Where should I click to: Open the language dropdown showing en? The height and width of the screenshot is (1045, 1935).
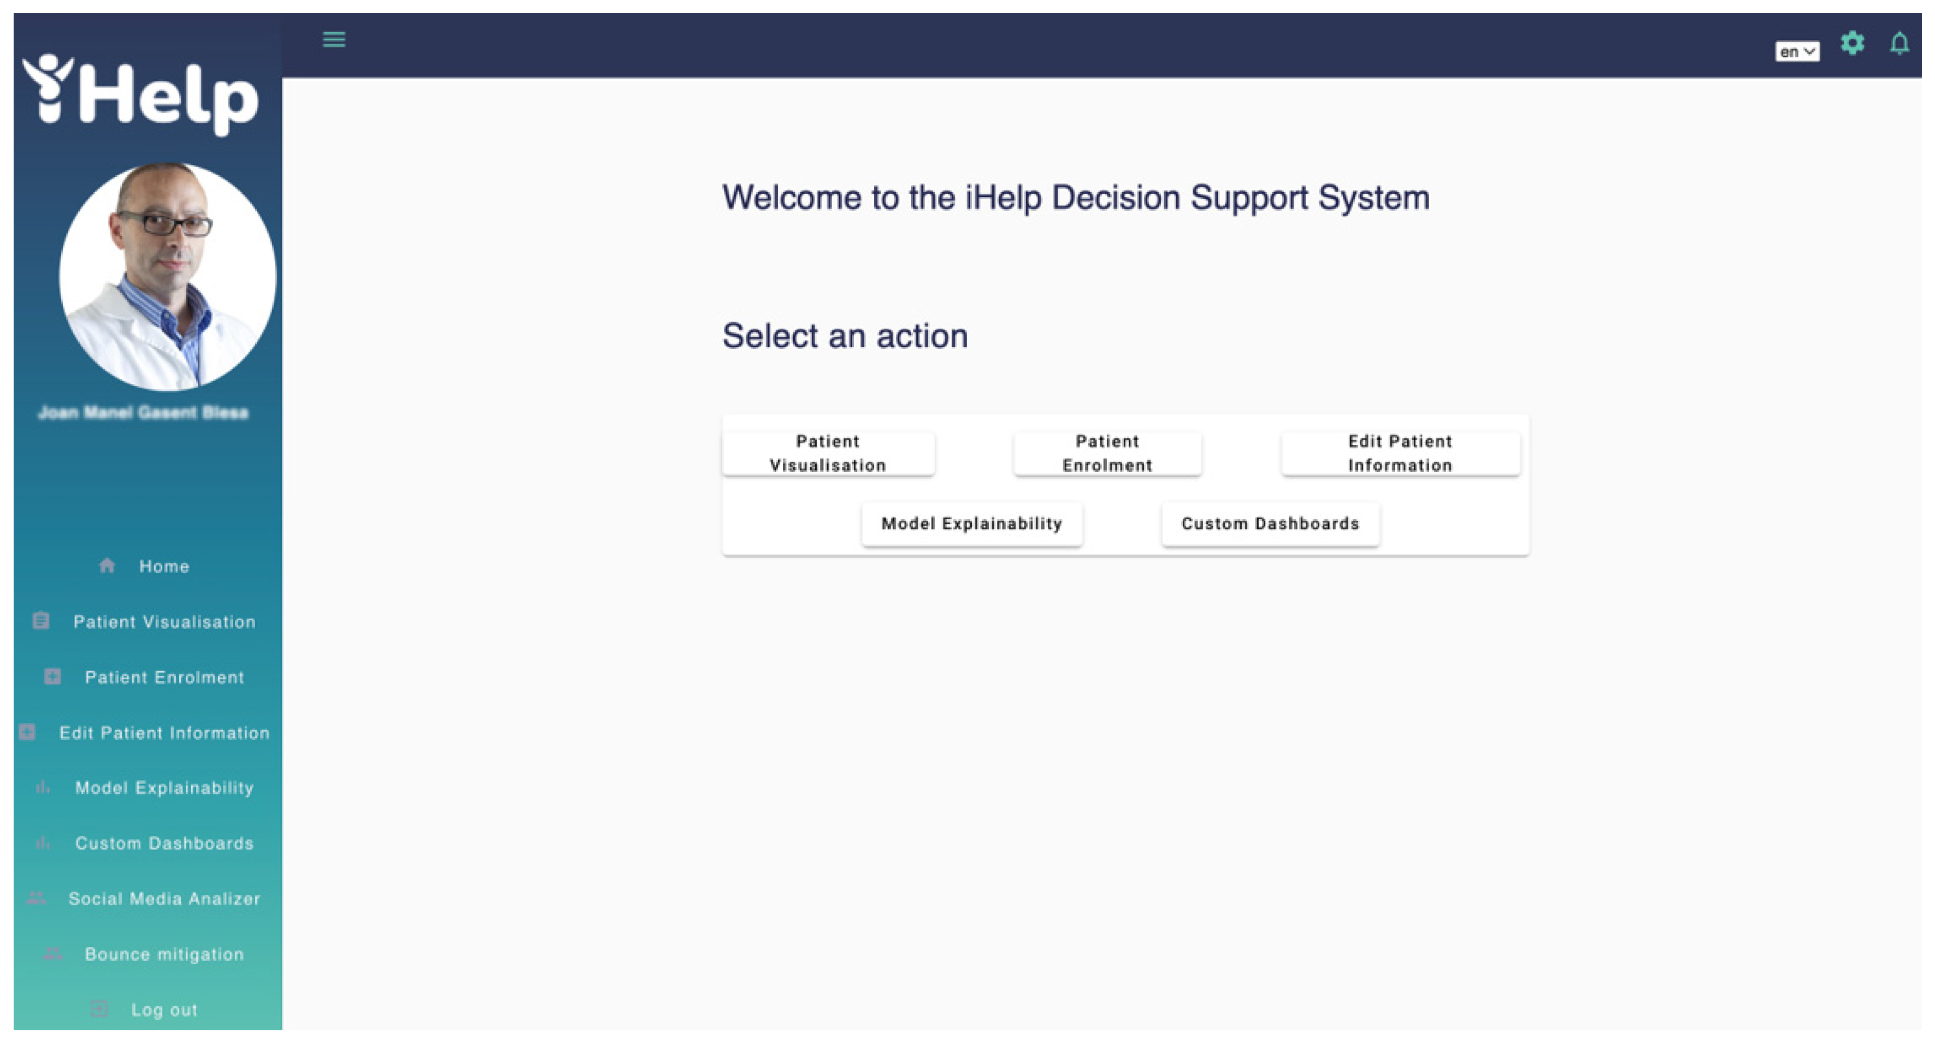click(1797, 51)
